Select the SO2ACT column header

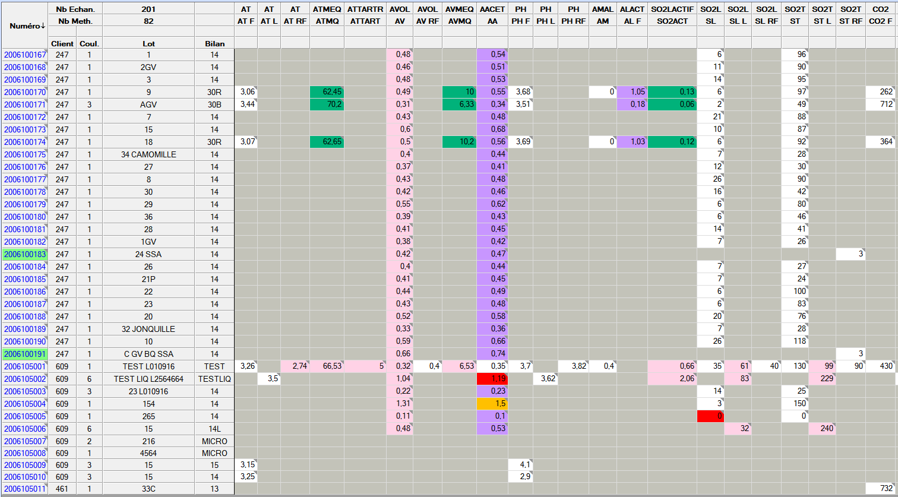[672, 20]
